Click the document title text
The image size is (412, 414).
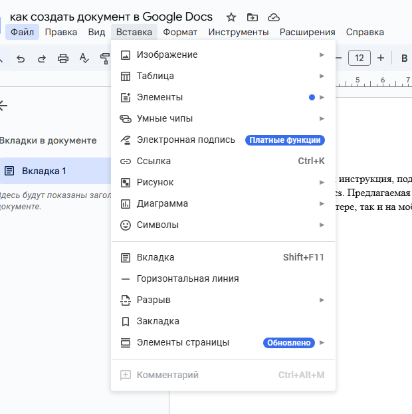(111, 17)
